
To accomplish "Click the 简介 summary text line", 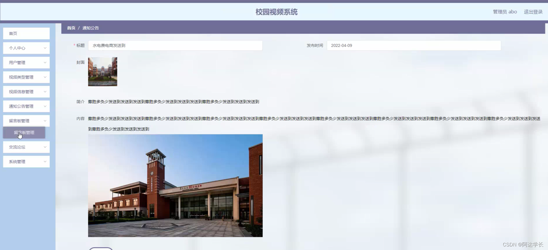I will coord(173,102).
